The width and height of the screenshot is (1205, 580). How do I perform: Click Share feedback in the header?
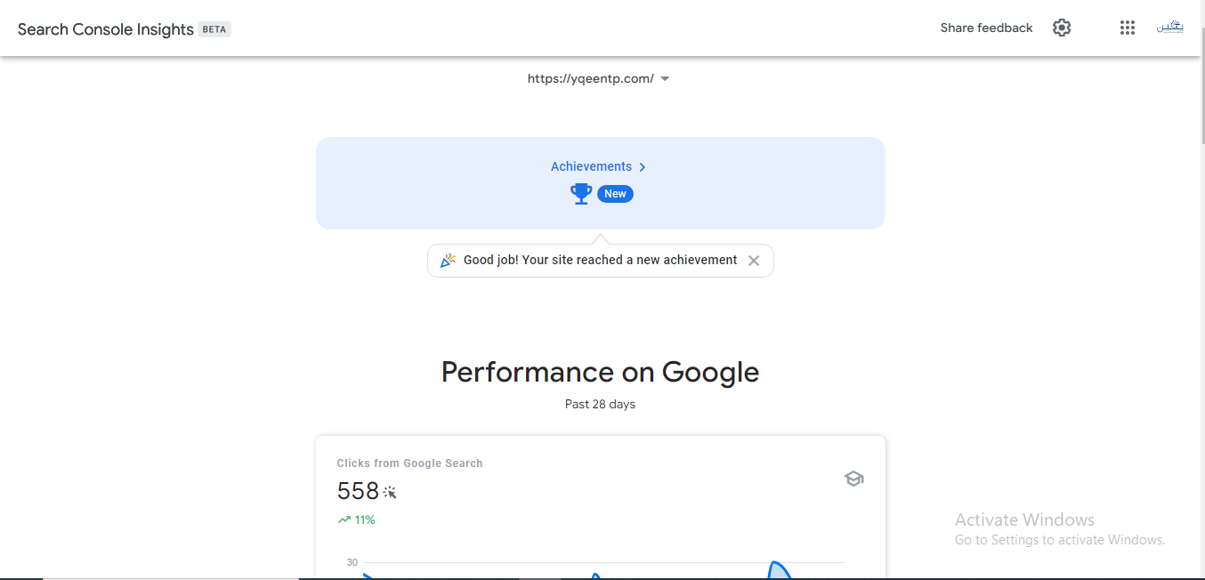(986, 28)
